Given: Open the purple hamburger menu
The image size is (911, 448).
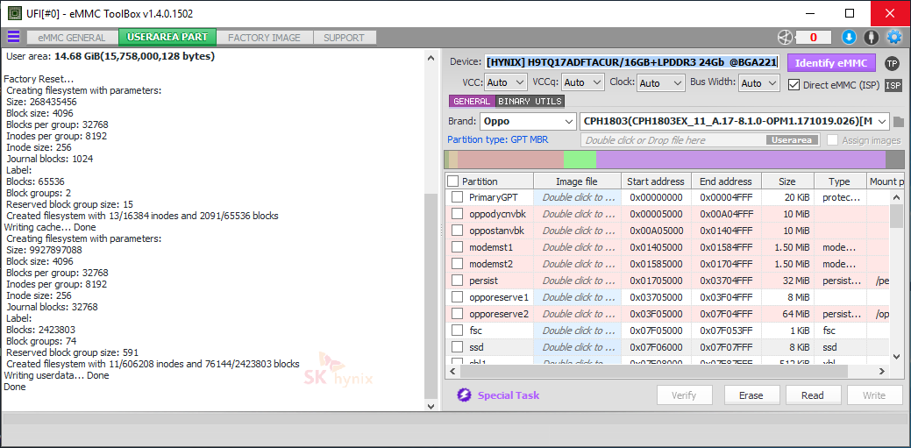Looking at the screenshot, I should click(x=13, y=37).
